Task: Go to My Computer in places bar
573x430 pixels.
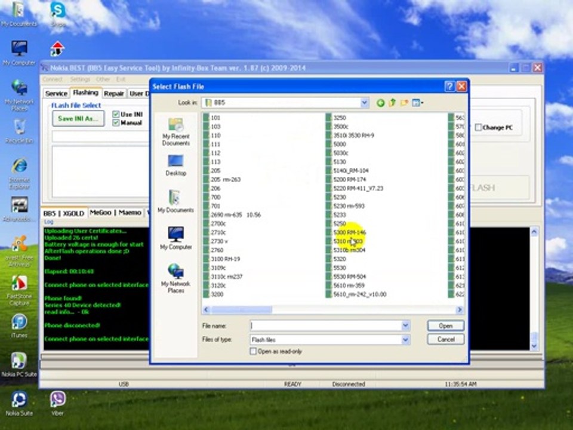Action: 175,238
